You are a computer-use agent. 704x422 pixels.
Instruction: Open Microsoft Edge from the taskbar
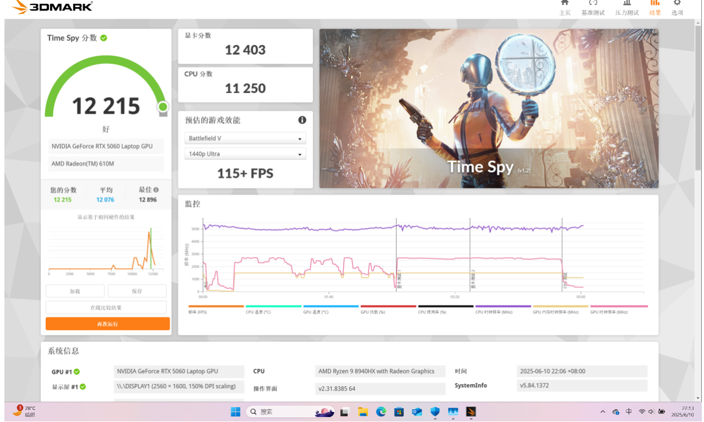(x=381, y=412)
